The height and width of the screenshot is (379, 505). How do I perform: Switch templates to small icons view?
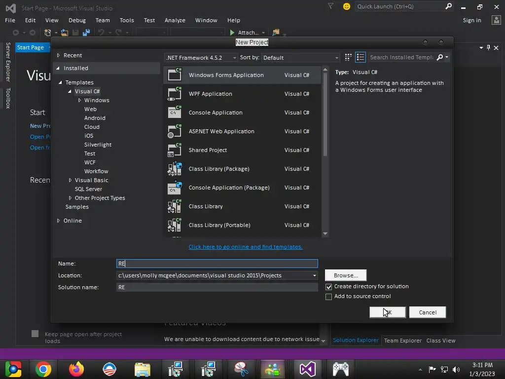tap(348, 57)
